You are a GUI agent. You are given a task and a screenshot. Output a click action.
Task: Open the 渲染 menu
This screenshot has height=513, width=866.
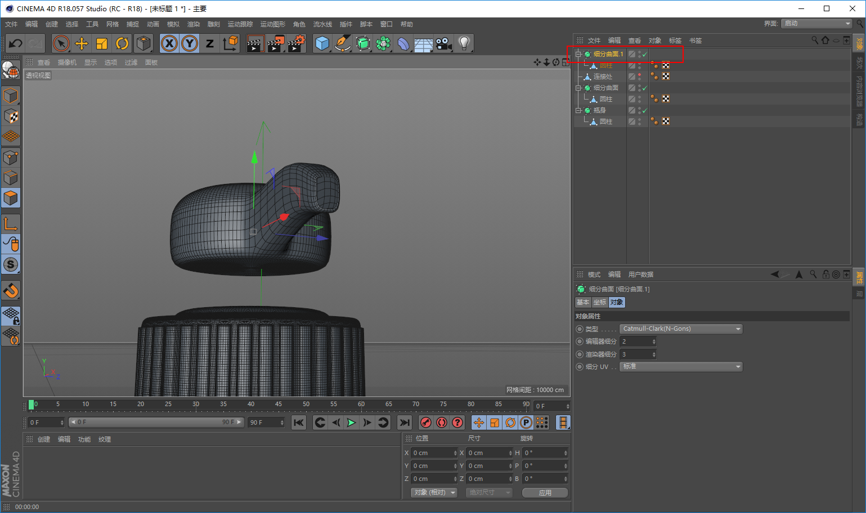[x=194, y=24]
